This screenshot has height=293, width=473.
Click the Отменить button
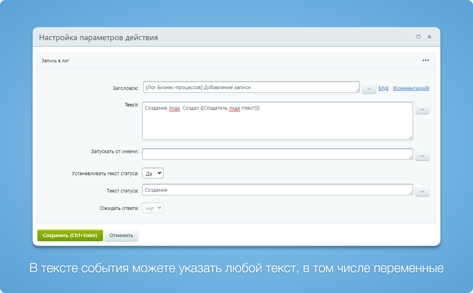121,235
